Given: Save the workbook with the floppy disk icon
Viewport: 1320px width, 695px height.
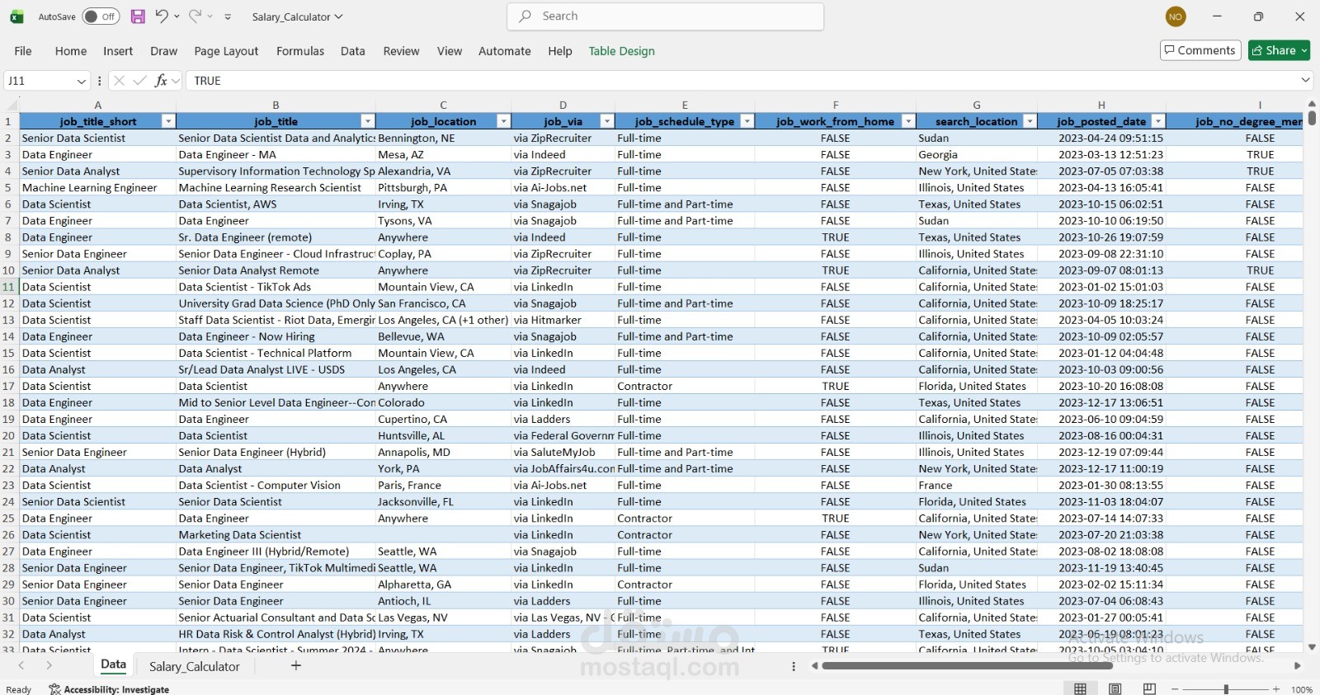Looking at the screenshot, I should click(x=138, y=16).
